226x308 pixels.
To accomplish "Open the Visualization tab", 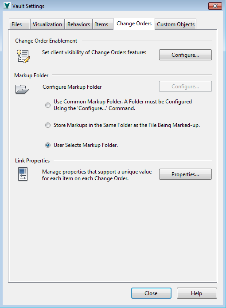I will click(47, 24).
